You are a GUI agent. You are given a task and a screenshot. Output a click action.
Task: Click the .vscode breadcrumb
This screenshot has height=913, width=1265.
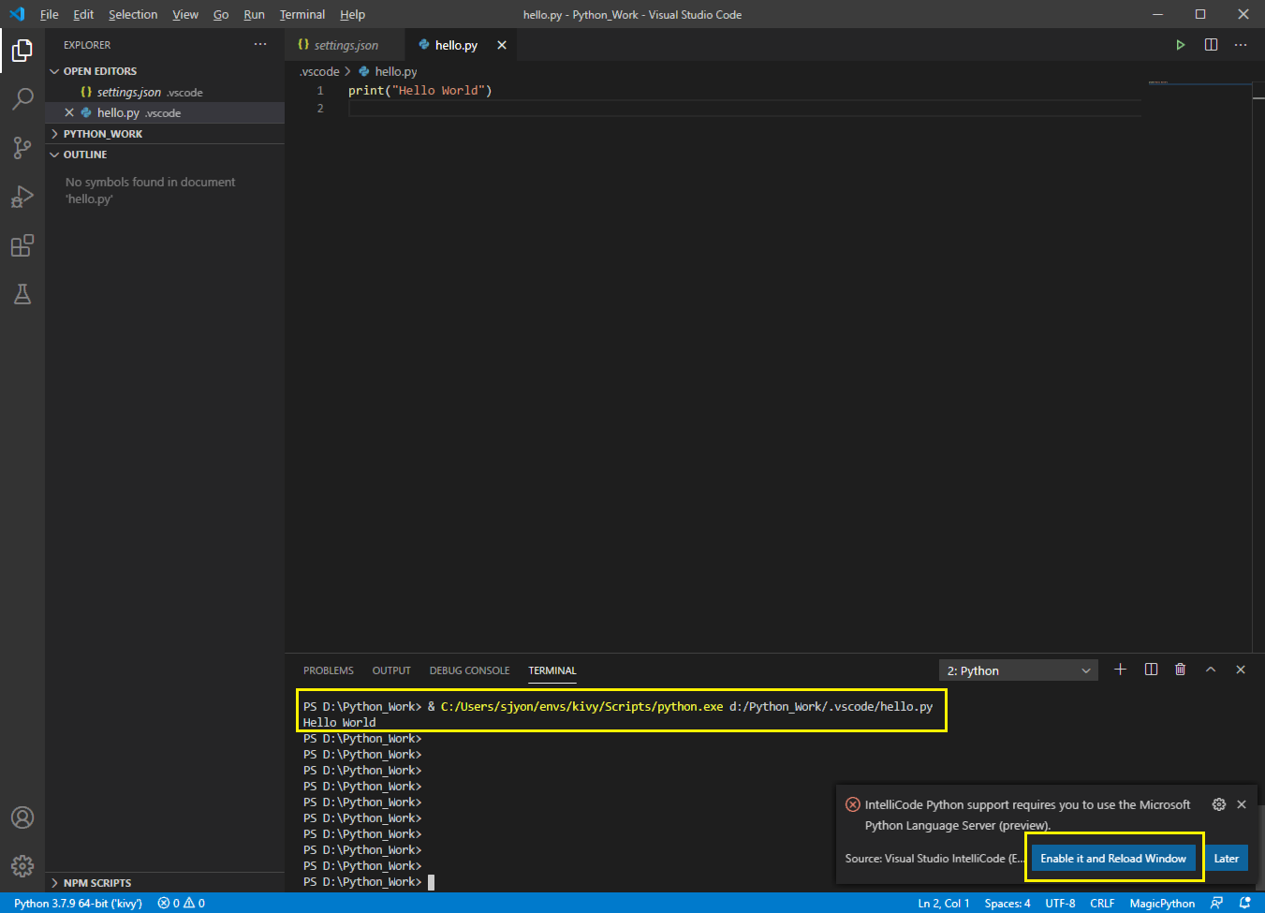(x=319, y=71)
